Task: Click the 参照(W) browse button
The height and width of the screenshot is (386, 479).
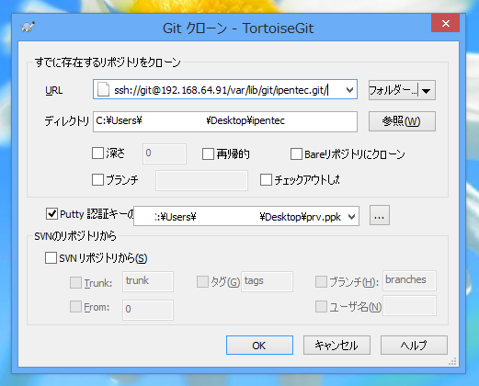Action: tap(402, 121)
